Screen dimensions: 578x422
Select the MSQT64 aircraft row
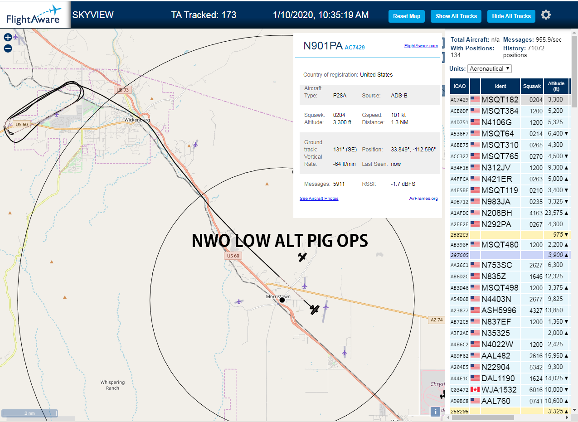click(x=510, y=133)
